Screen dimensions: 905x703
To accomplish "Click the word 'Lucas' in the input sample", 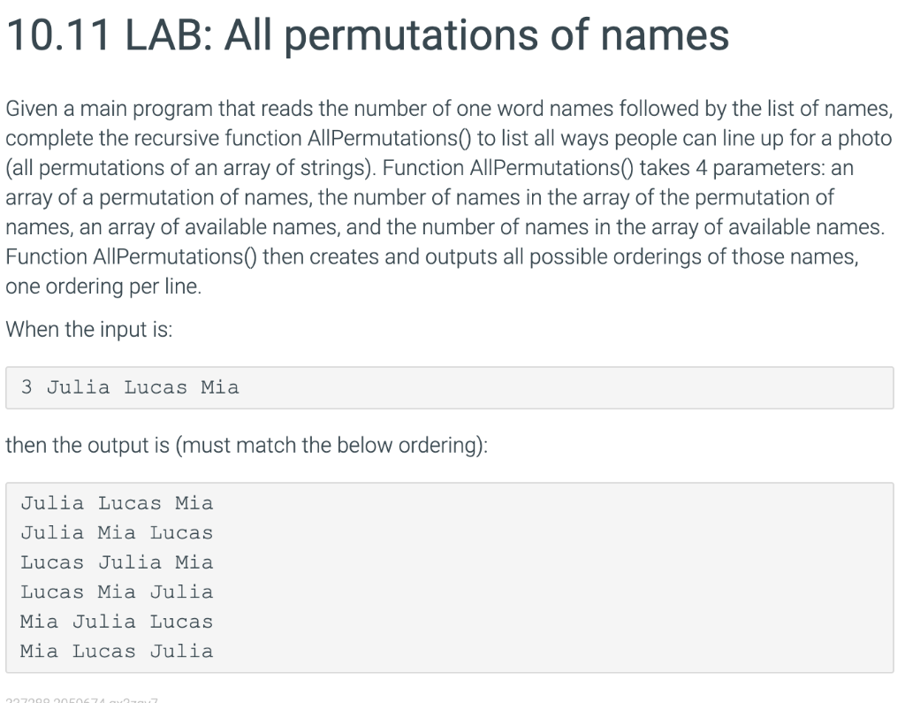I will [x=156, y=387].
